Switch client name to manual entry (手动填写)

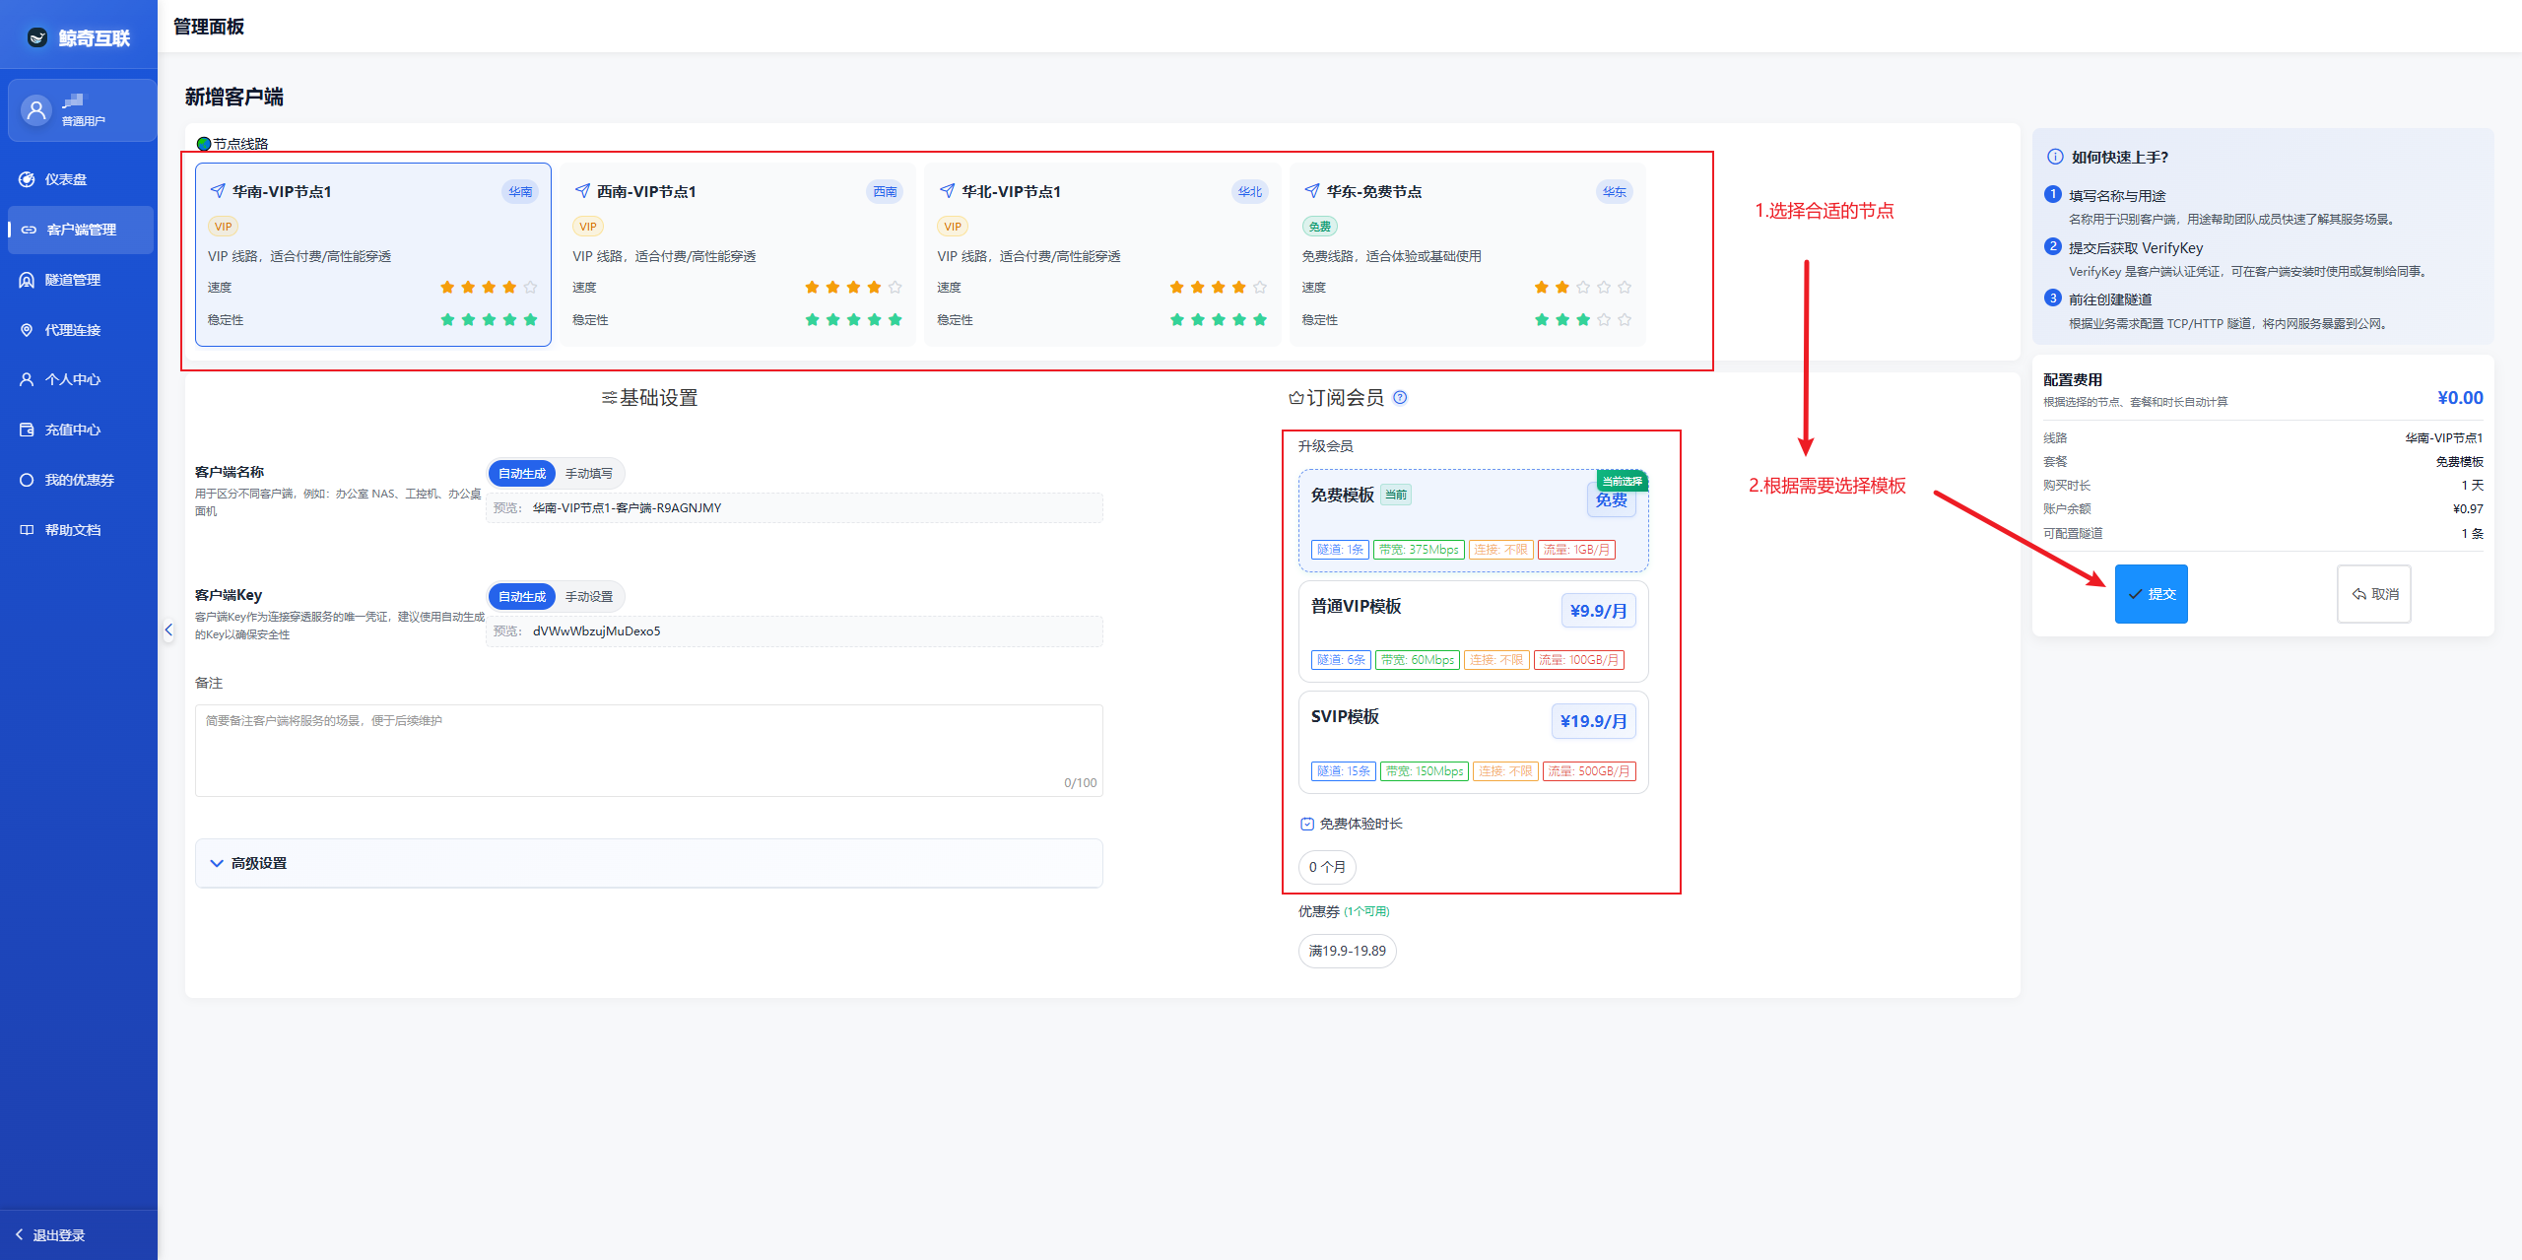pos(588,474)
